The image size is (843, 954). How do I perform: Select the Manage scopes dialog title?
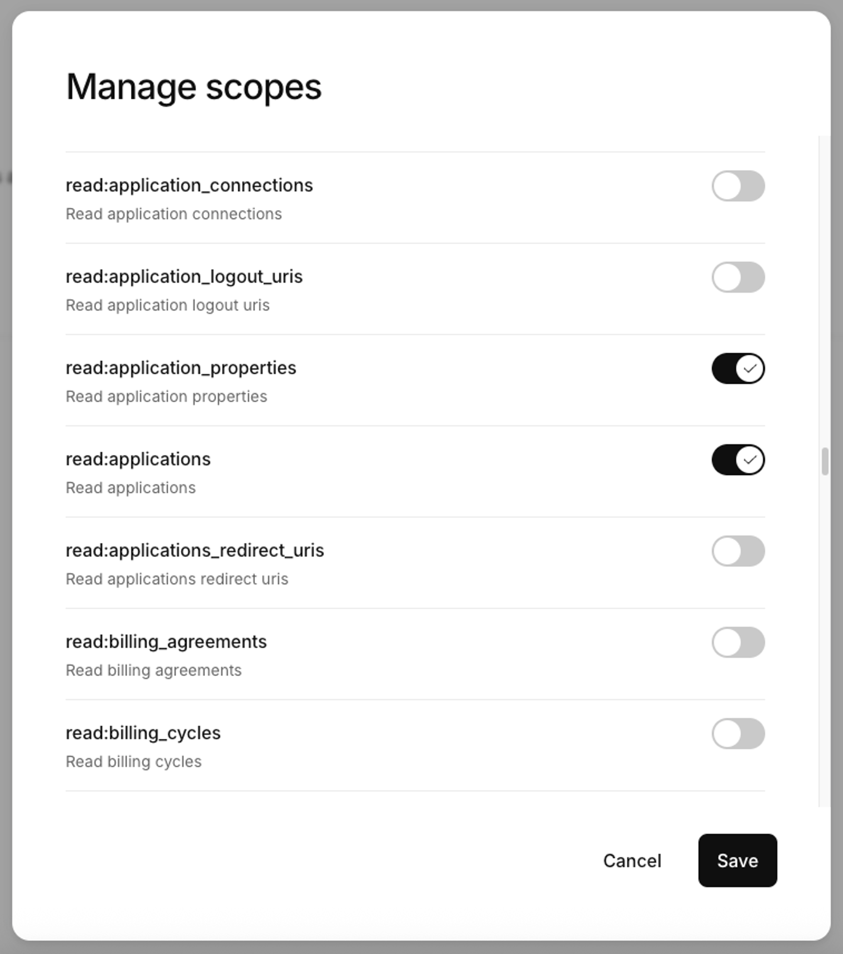[x=194, y=86]
